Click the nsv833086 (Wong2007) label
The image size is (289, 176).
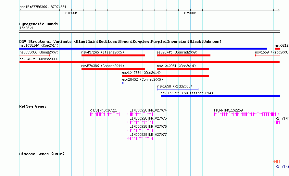click(39, 52)
